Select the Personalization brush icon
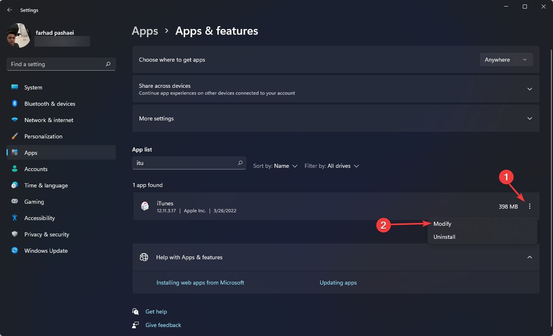The height and width of the screenshot is (336, 553). (x=15, y=136)
